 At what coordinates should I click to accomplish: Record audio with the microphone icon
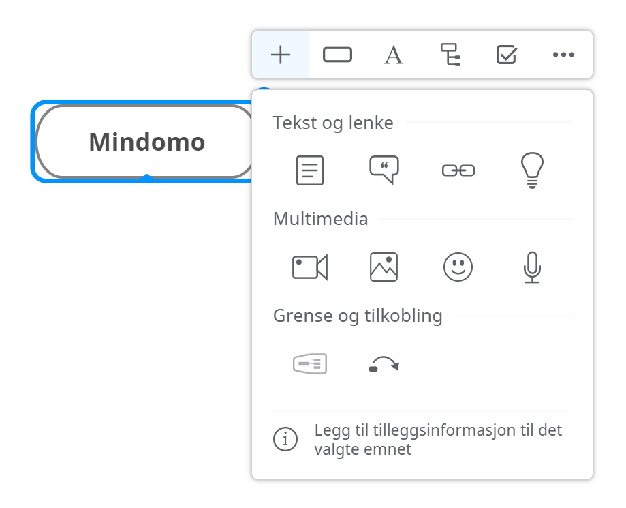click(x=532, y=266)
